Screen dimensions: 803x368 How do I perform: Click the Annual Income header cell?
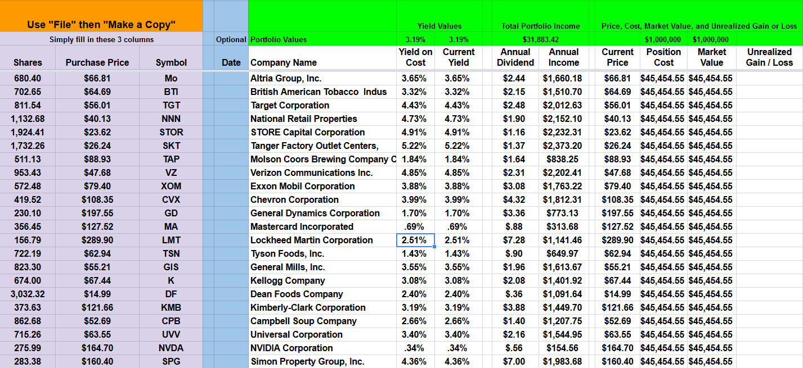[564, 57]
